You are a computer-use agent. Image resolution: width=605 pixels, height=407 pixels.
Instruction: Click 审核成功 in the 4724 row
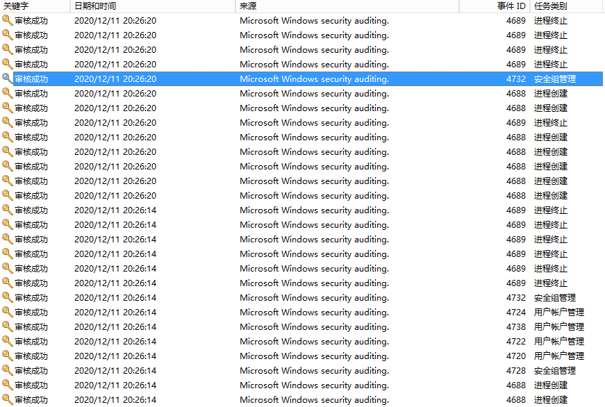pyautogui.click(x=31, y=312)
